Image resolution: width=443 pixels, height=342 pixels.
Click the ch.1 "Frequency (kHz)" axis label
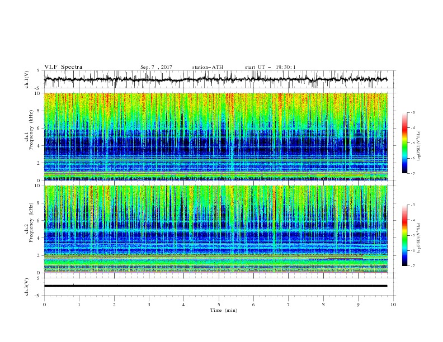coord(31,130)
